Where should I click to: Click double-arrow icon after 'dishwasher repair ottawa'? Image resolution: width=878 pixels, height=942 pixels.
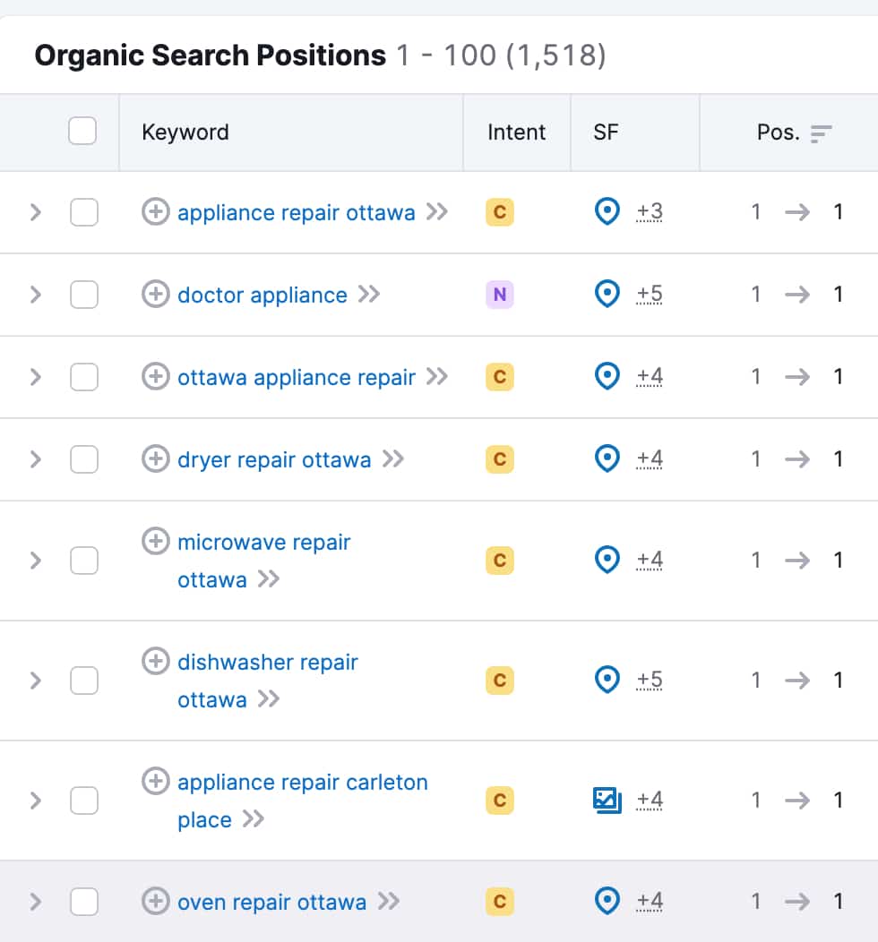pos(269,699)
